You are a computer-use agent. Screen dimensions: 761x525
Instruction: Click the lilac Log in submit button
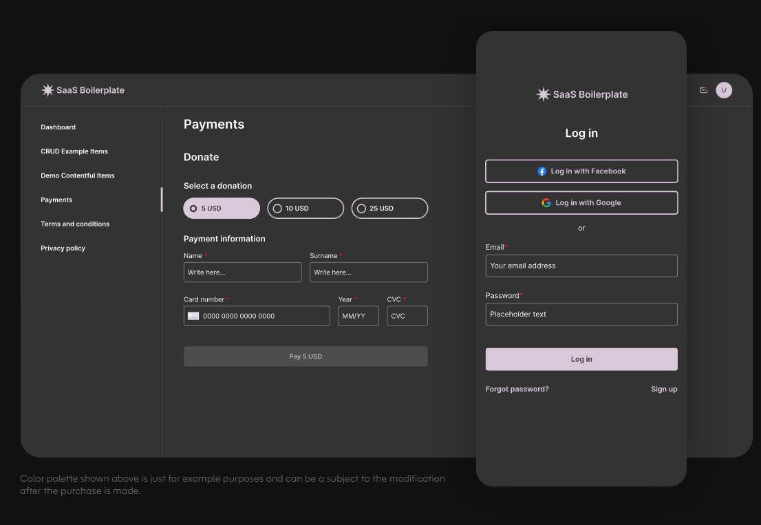pos(581,359)
